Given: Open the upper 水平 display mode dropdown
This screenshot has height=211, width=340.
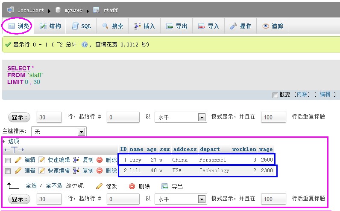Looking at the screenshot, I should tap(181, 117).
